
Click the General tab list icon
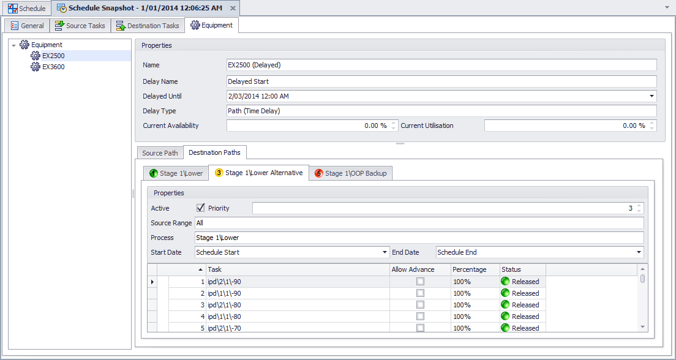[x=15, y=26]
